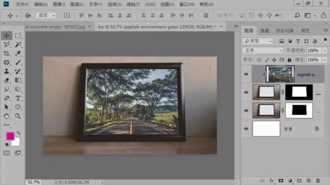Select the Lasso tool
Viewport: 330px width, 185px height.
point(7,44)
